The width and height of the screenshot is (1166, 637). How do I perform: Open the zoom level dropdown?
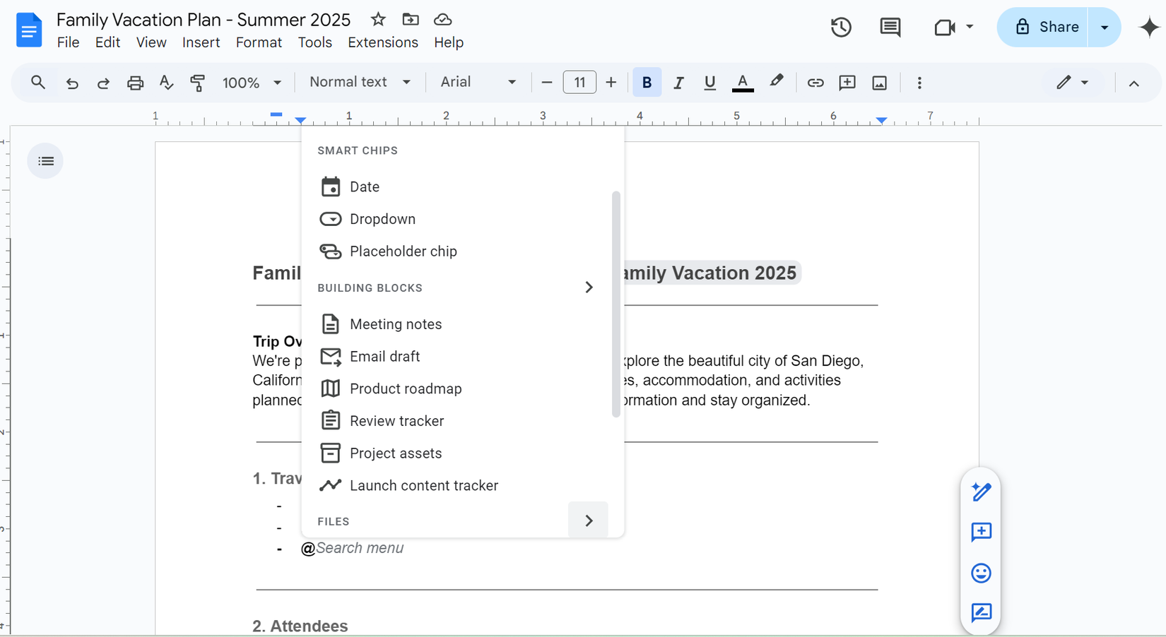point(252,82)
